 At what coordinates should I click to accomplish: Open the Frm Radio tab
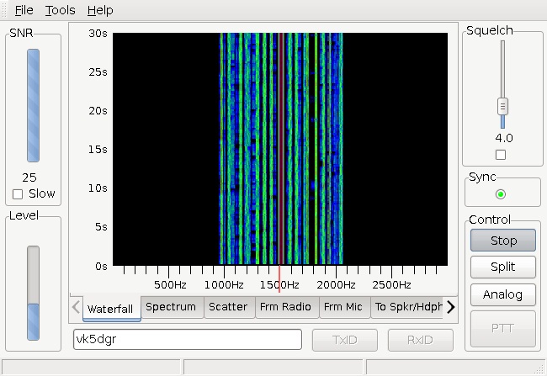click(286, 307)
